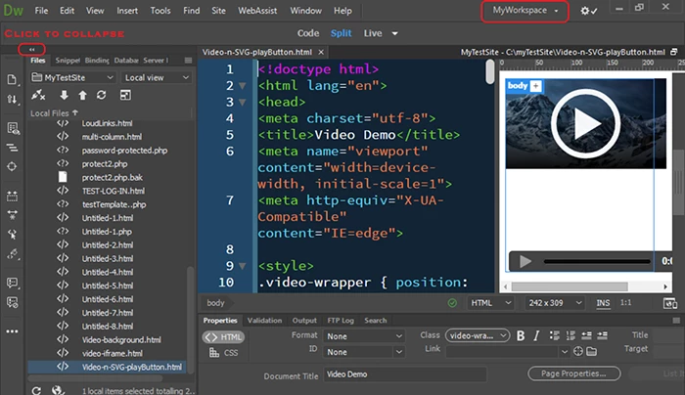
Task: Collapse the style fold at line 9
Action: 242,266
